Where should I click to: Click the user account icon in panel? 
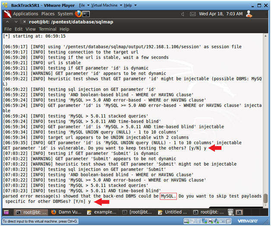[x=249, y=14]
